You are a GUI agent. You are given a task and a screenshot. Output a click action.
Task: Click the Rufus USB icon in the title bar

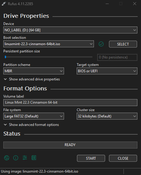point(4,4)
